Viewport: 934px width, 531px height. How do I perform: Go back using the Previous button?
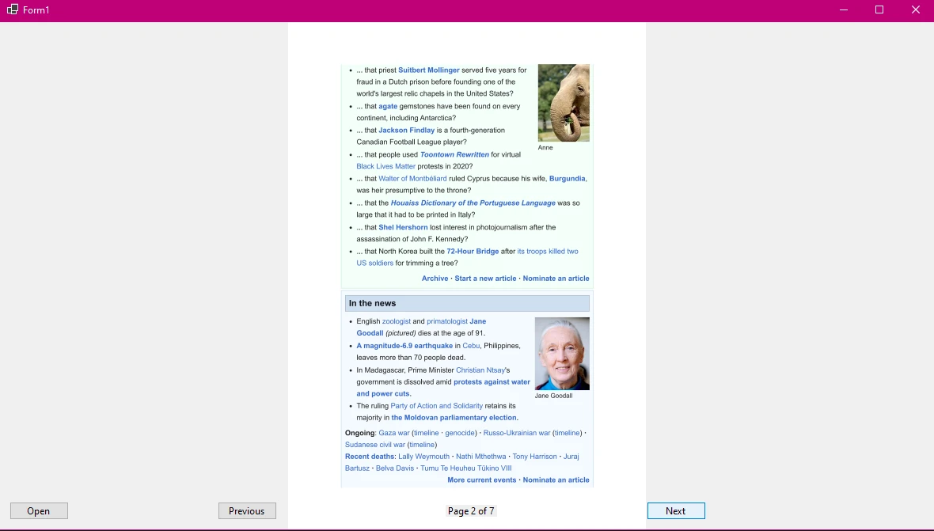[247, 510]
